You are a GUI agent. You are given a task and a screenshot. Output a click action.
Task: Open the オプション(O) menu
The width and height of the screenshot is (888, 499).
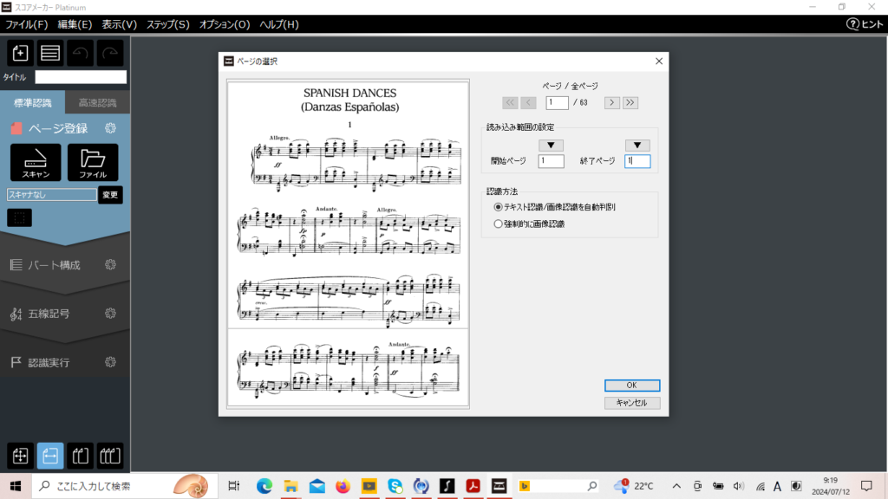[x=225, y=24]
